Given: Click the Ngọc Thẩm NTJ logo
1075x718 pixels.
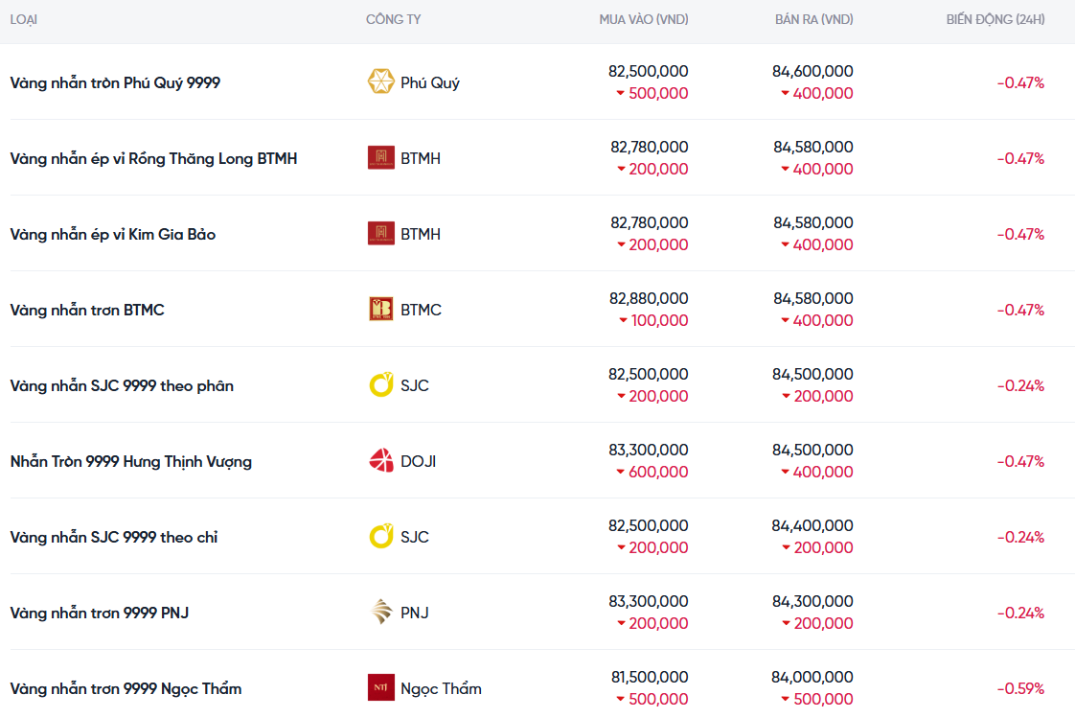Looking at the screenshot, I should [x=380, y=688].
